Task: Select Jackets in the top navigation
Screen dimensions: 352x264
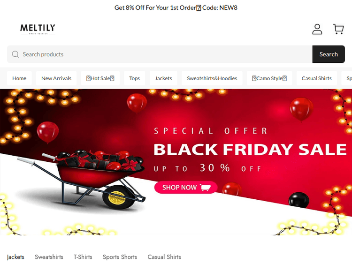Action: click(163, 78)
